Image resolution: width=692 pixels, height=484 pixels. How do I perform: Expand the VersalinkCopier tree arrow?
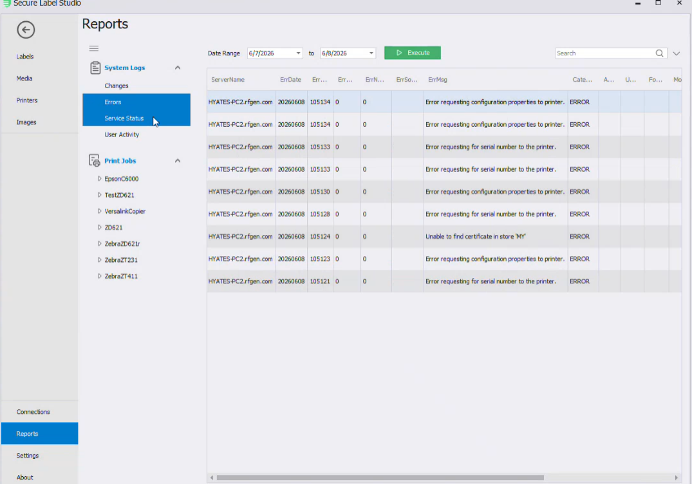coord(99,211)
